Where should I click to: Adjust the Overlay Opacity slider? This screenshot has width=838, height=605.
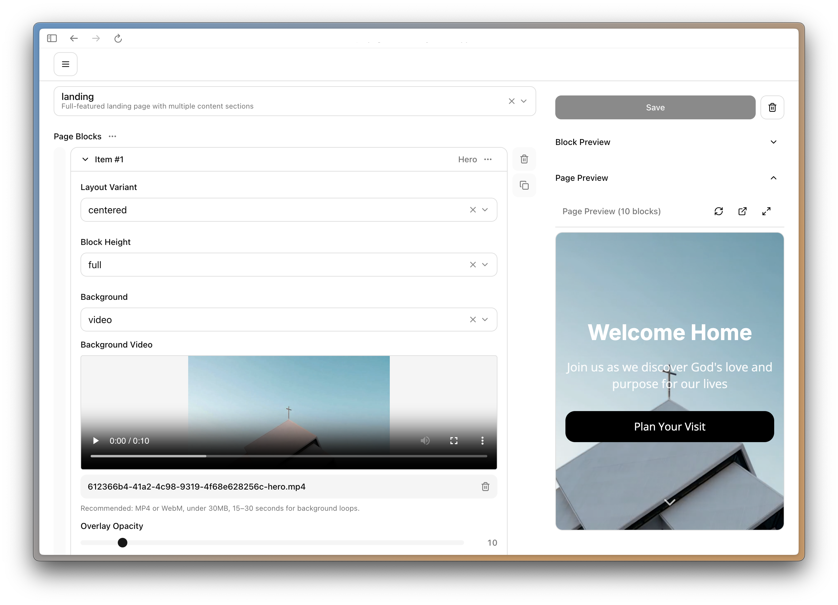point(122,543)
